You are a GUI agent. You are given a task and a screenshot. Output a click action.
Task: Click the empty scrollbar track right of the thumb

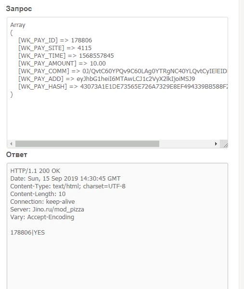point(186,144)
